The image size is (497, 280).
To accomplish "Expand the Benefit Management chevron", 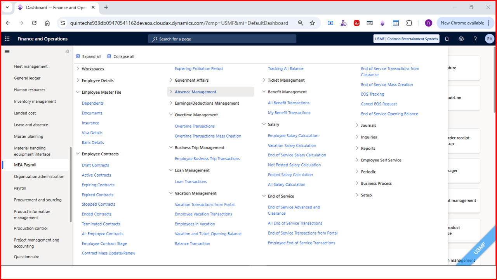I will [x=264, y=92].
